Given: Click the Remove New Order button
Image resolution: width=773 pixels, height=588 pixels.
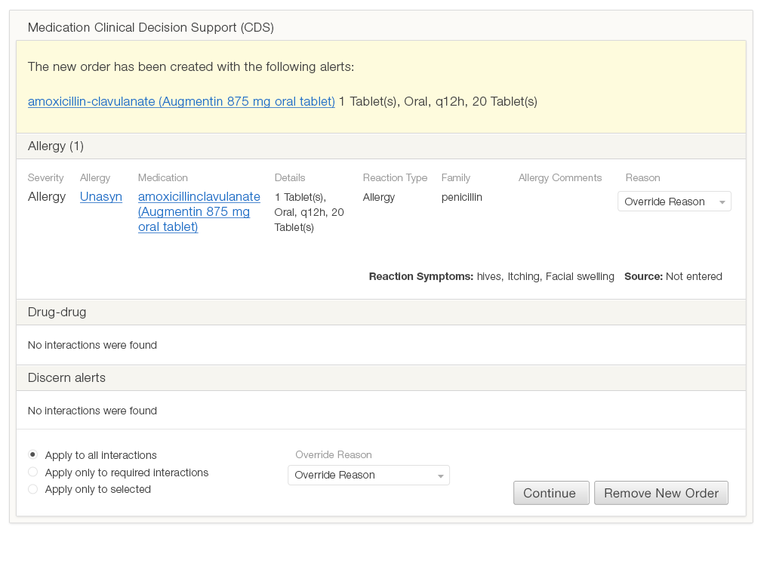Looking at the screenshot, I should coord(661,493).
